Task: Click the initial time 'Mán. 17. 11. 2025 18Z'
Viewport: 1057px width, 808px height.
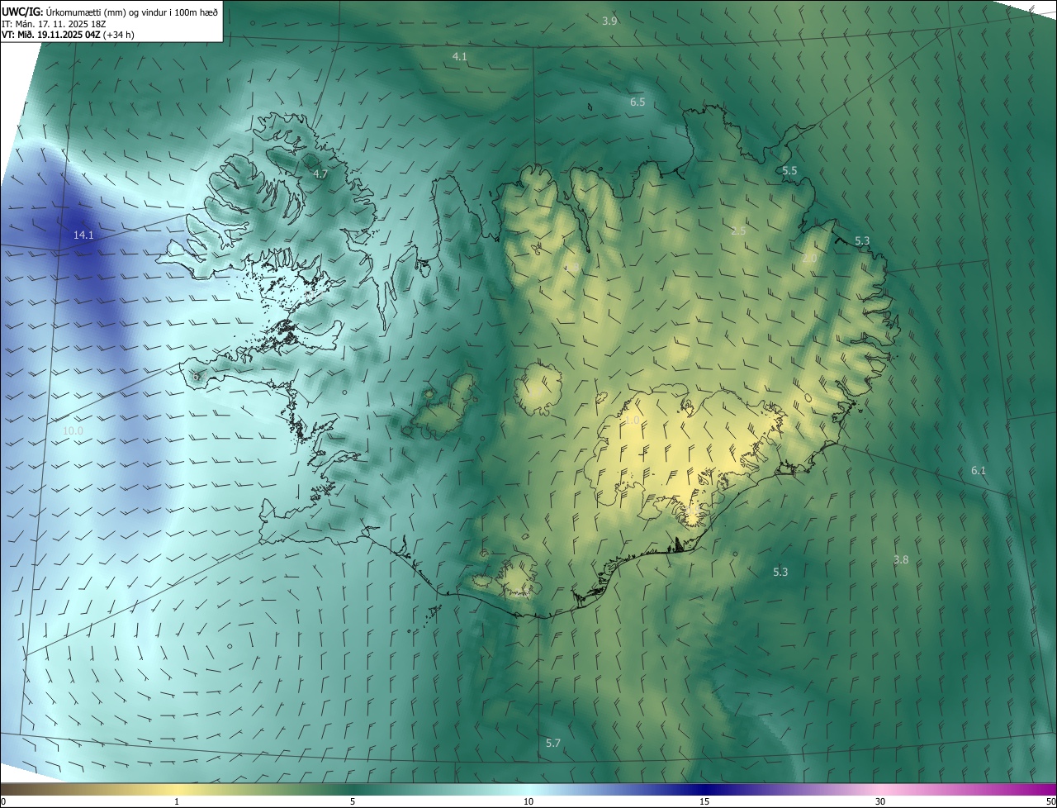Action: tap(61, 23)
